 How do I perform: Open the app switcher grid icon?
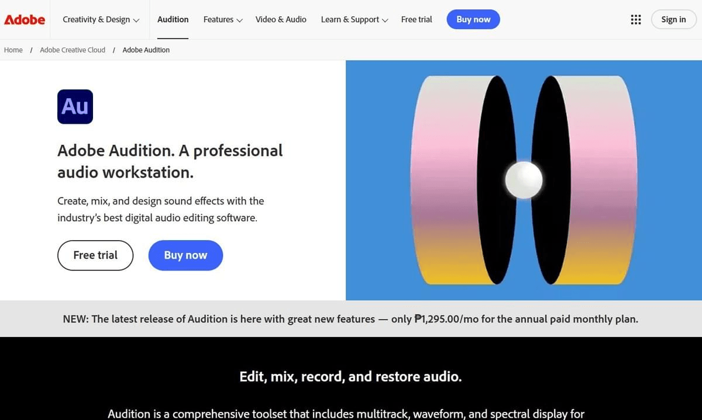pos(636,19)
